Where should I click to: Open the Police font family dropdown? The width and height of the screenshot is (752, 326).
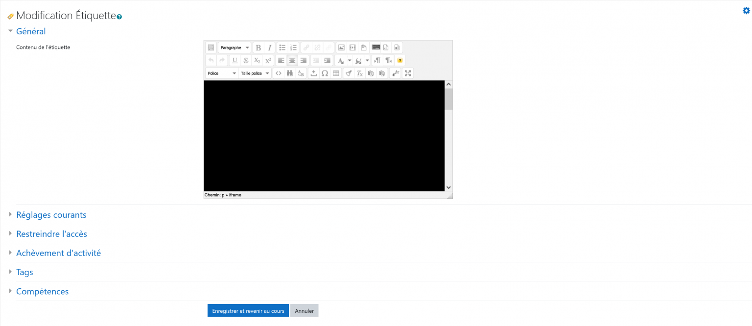click(222, 73)
